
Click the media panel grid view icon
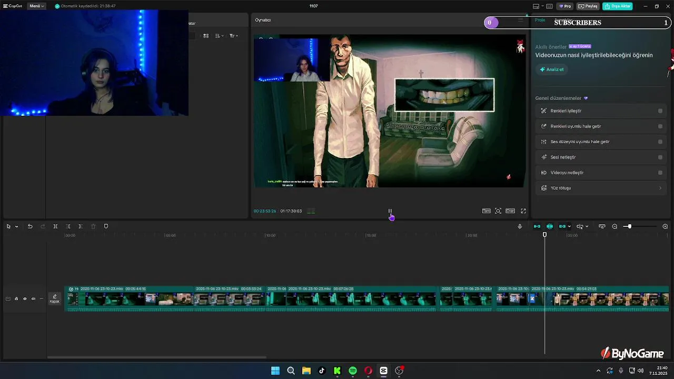tap(206, 36)
